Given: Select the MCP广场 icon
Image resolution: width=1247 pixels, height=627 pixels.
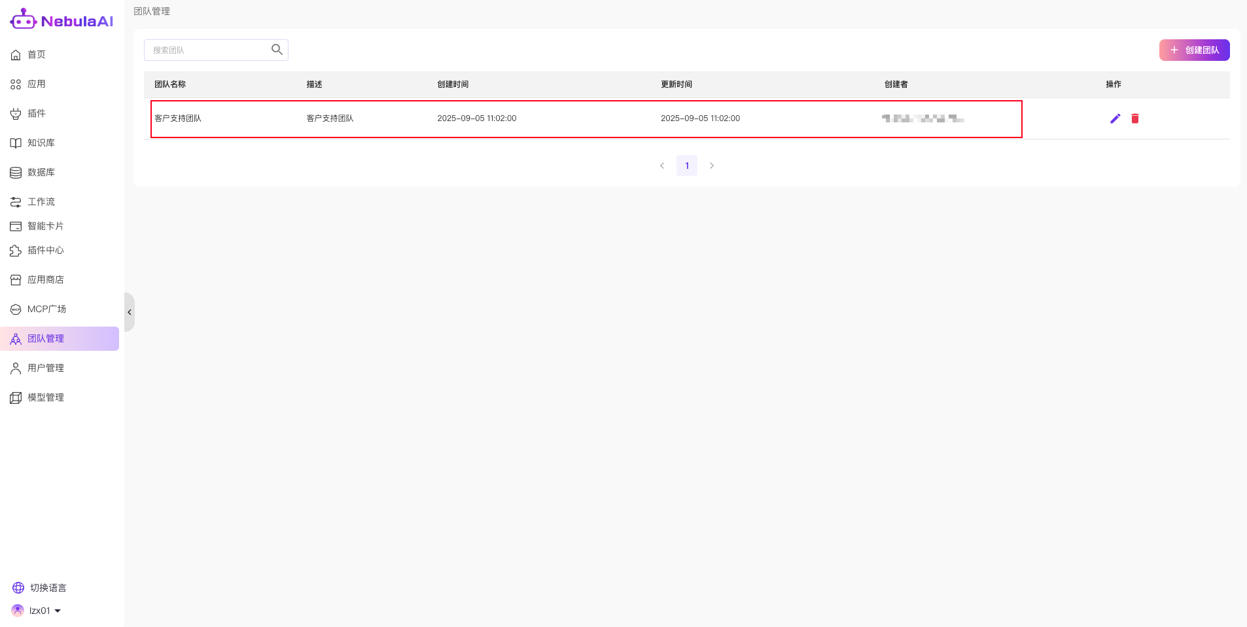Looking at the screenshot, I should [16, 310].
